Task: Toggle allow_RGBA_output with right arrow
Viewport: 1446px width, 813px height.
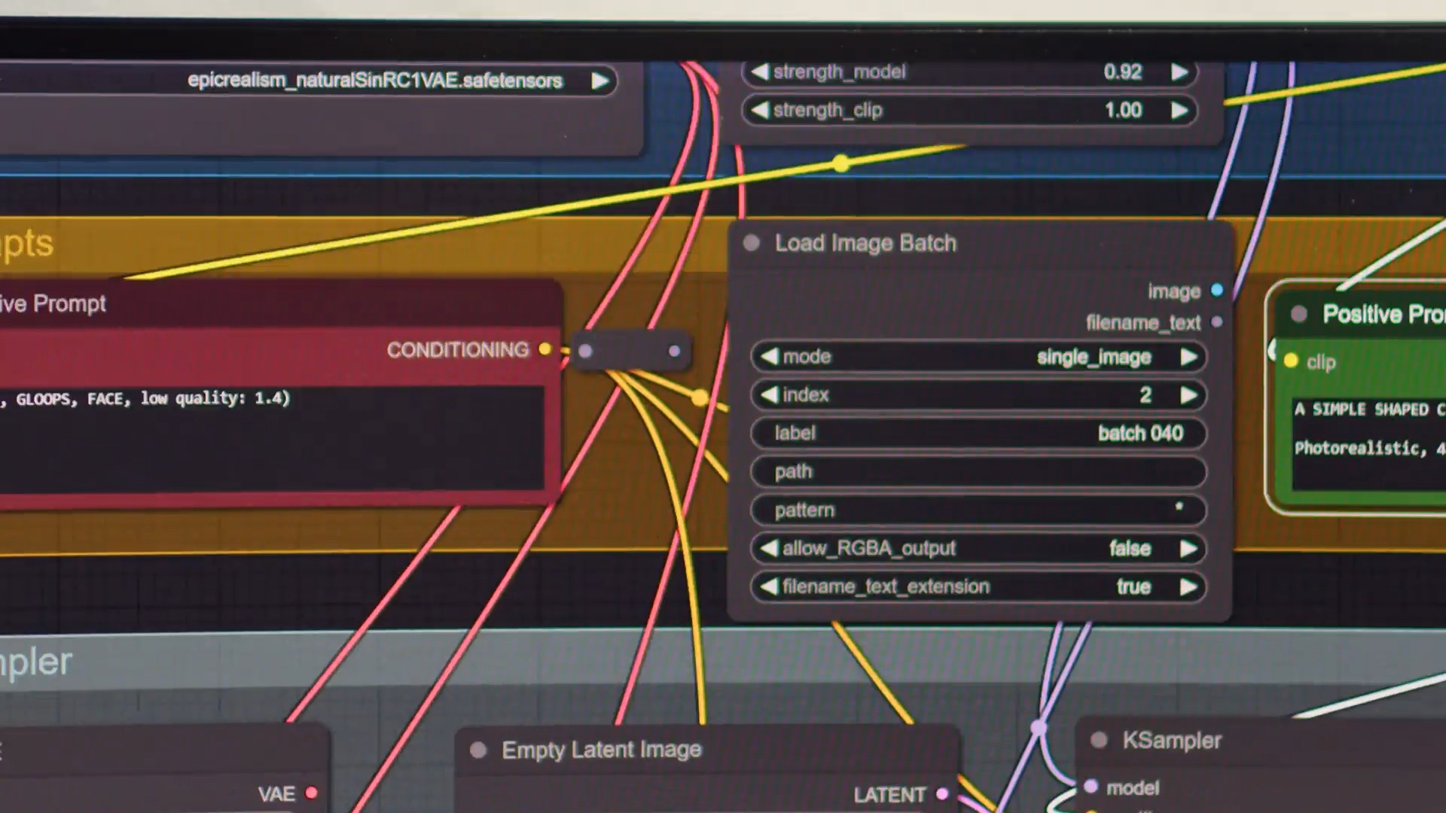Action: pyautogui.click(x=1188, y=548)
